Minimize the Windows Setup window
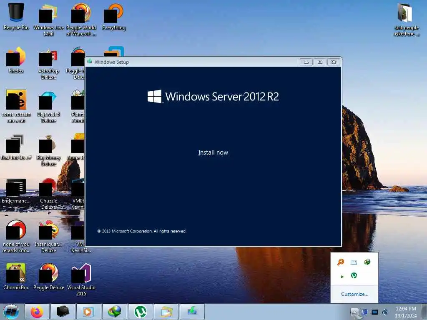427x320 pixels. click(306, 62)
